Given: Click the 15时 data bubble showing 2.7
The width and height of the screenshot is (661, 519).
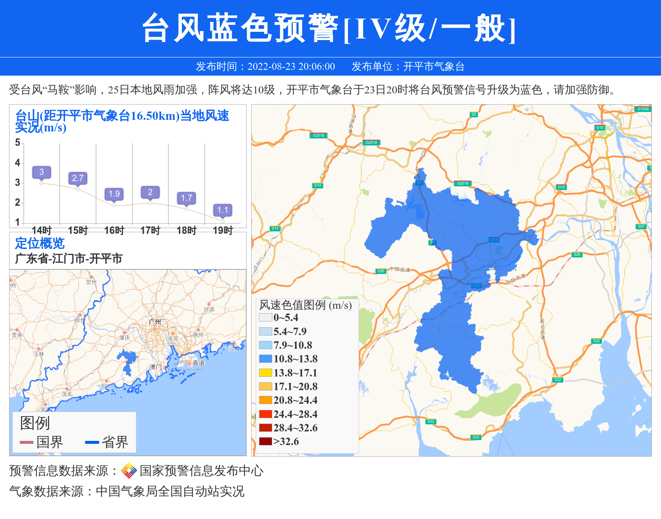Looking at the screenshot, I should click(x=78, y=178).
